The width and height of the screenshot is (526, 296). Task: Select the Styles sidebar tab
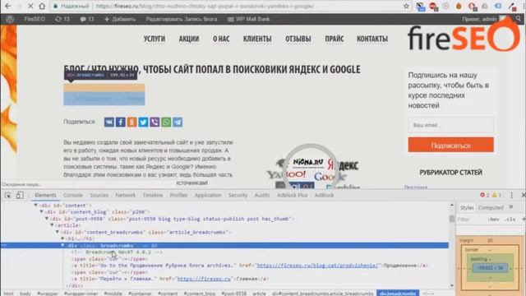pos(467,208)
